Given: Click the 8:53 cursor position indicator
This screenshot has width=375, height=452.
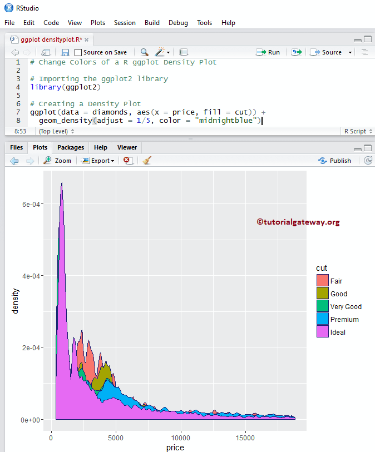Looking at the screenshot, I should click(x=20, y=131).
